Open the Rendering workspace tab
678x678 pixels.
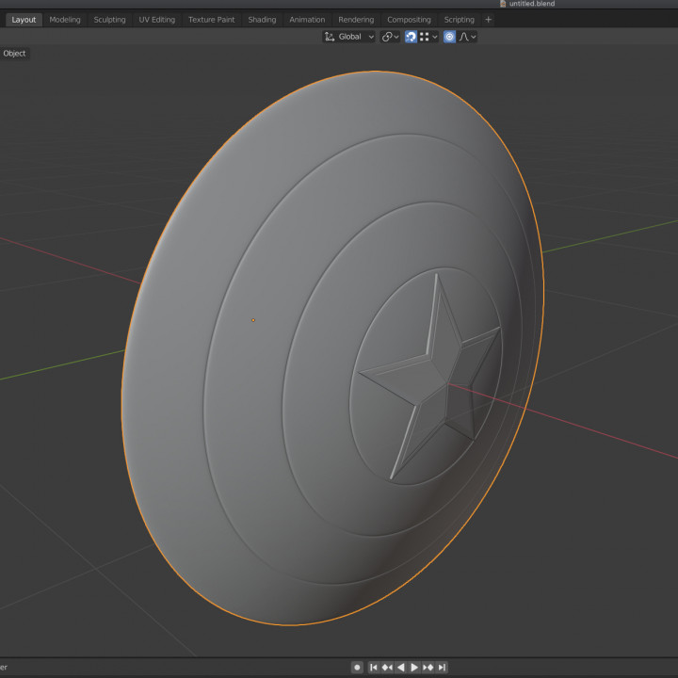pos(356,20)
